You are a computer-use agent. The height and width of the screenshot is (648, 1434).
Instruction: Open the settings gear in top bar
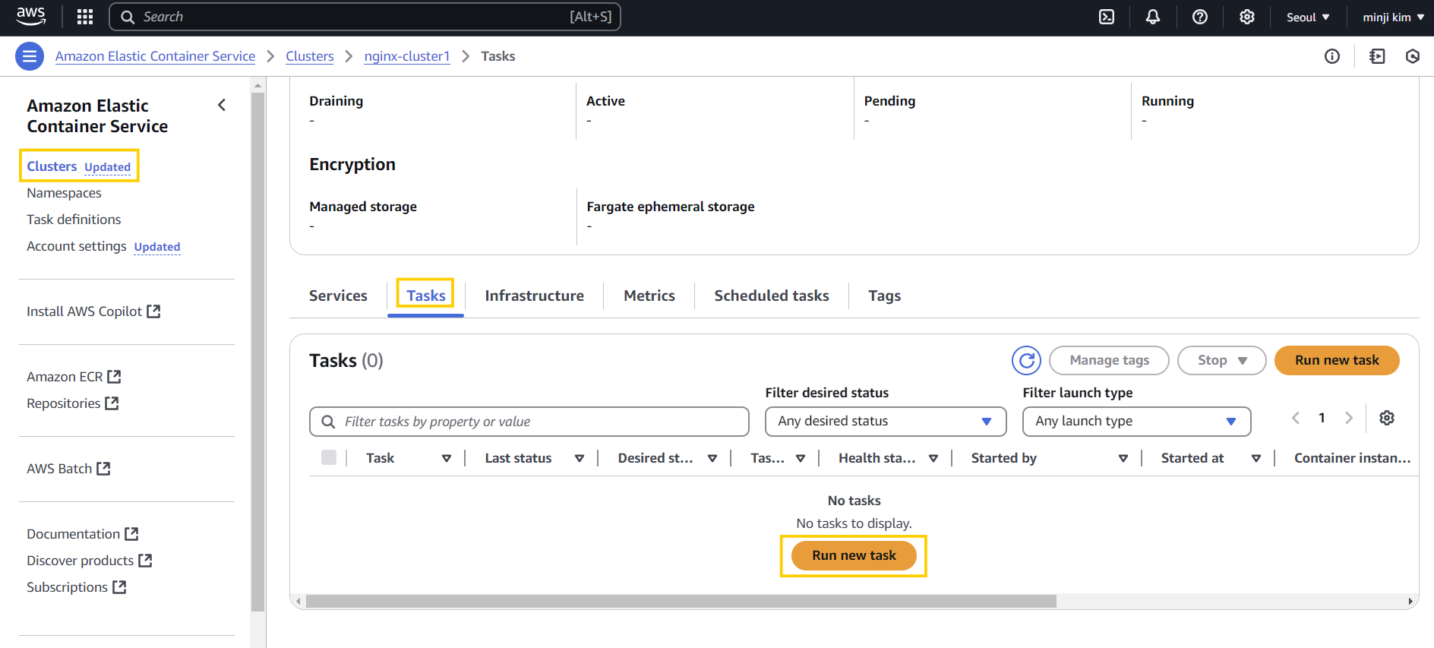click(1247, 17)
